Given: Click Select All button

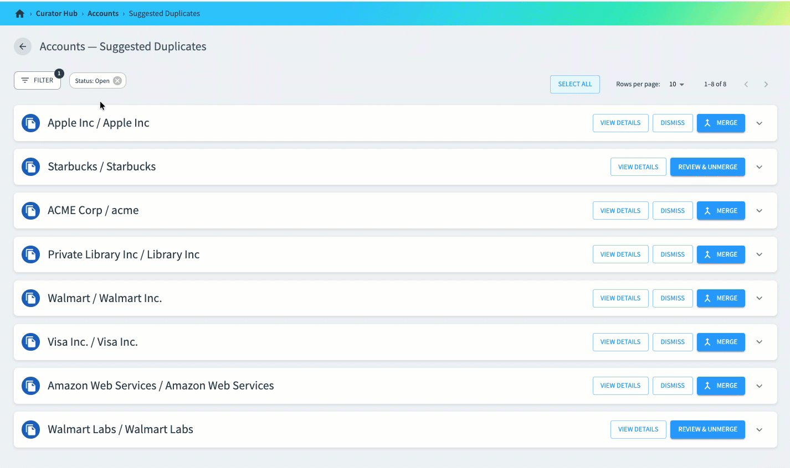Looking at the screenshot, I should tap(575, 84).
